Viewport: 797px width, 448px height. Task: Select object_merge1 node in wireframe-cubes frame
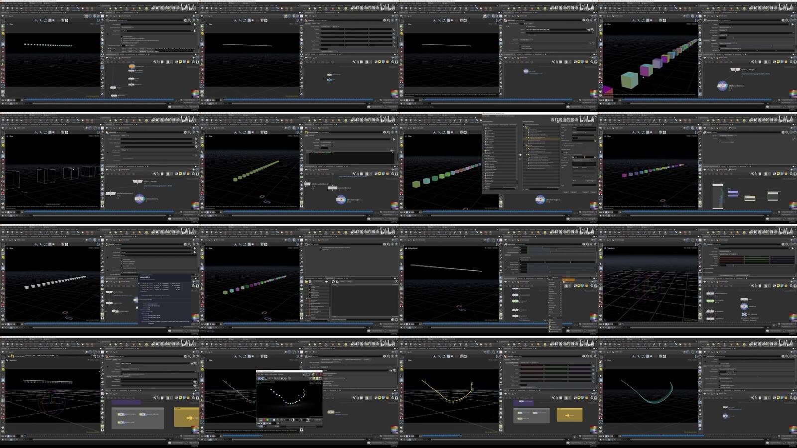point(137,182)
